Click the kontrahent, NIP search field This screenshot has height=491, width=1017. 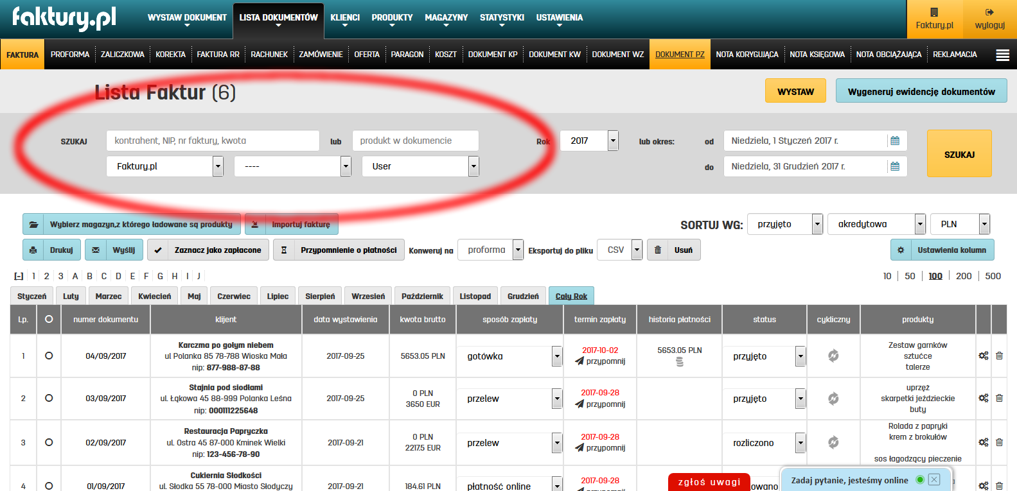pyautogui.click(x=213, y=141)
